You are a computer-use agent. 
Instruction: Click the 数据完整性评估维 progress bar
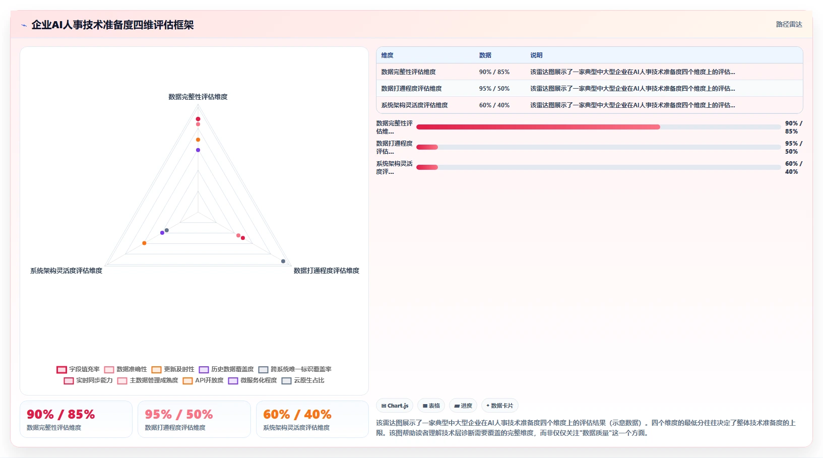(598, 127)
